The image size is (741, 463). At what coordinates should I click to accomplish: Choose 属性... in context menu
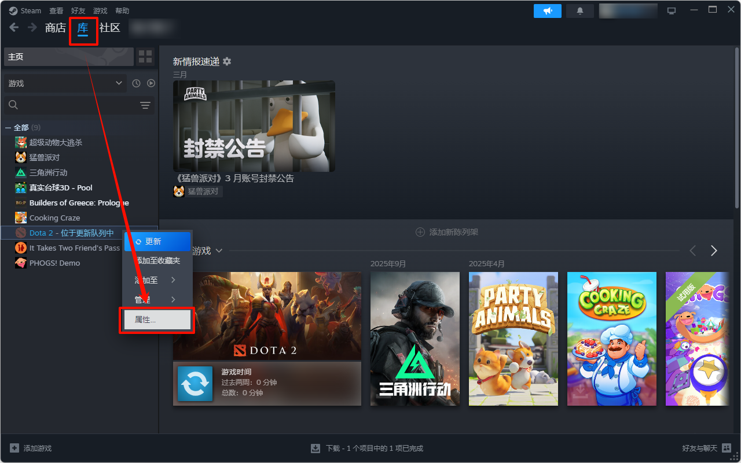pos(156,320)
